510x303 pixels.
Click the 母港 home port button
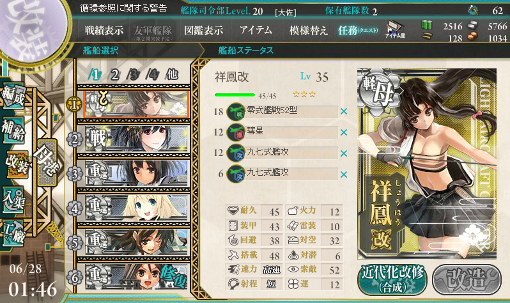click(x=47, y=162)
